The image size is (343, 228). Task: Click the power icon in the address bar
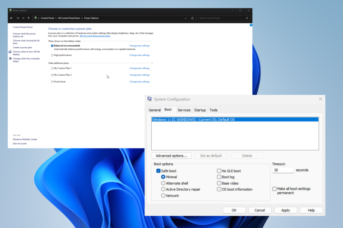(36, 18)
